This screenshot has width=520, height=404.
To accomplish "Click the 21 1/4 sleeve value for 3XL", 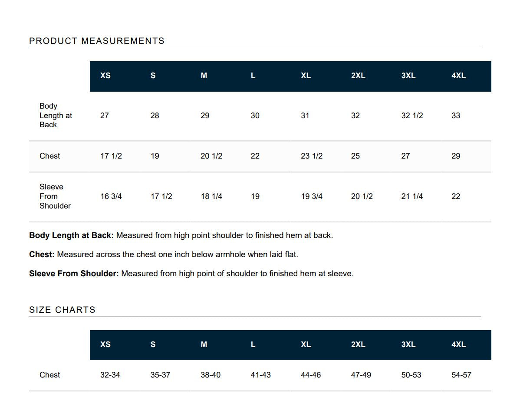I will tap(412, 196).
